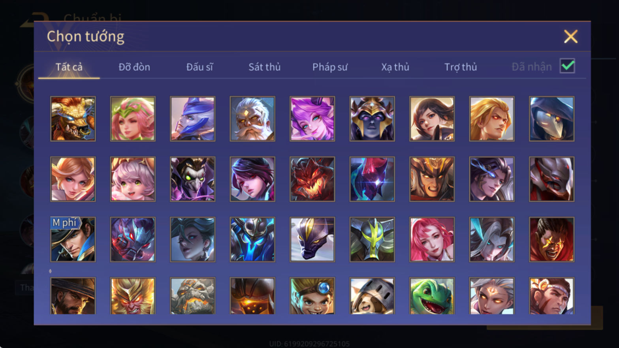Select the white-bearded old man hero
Viewport: 619px width, 348px height.
coord(252,119)
